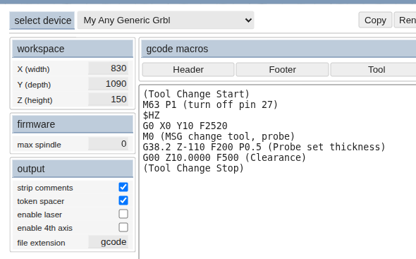This screenshot has width=416, height=259.
Task: Copy the device profile
Action: click(375, 20)
